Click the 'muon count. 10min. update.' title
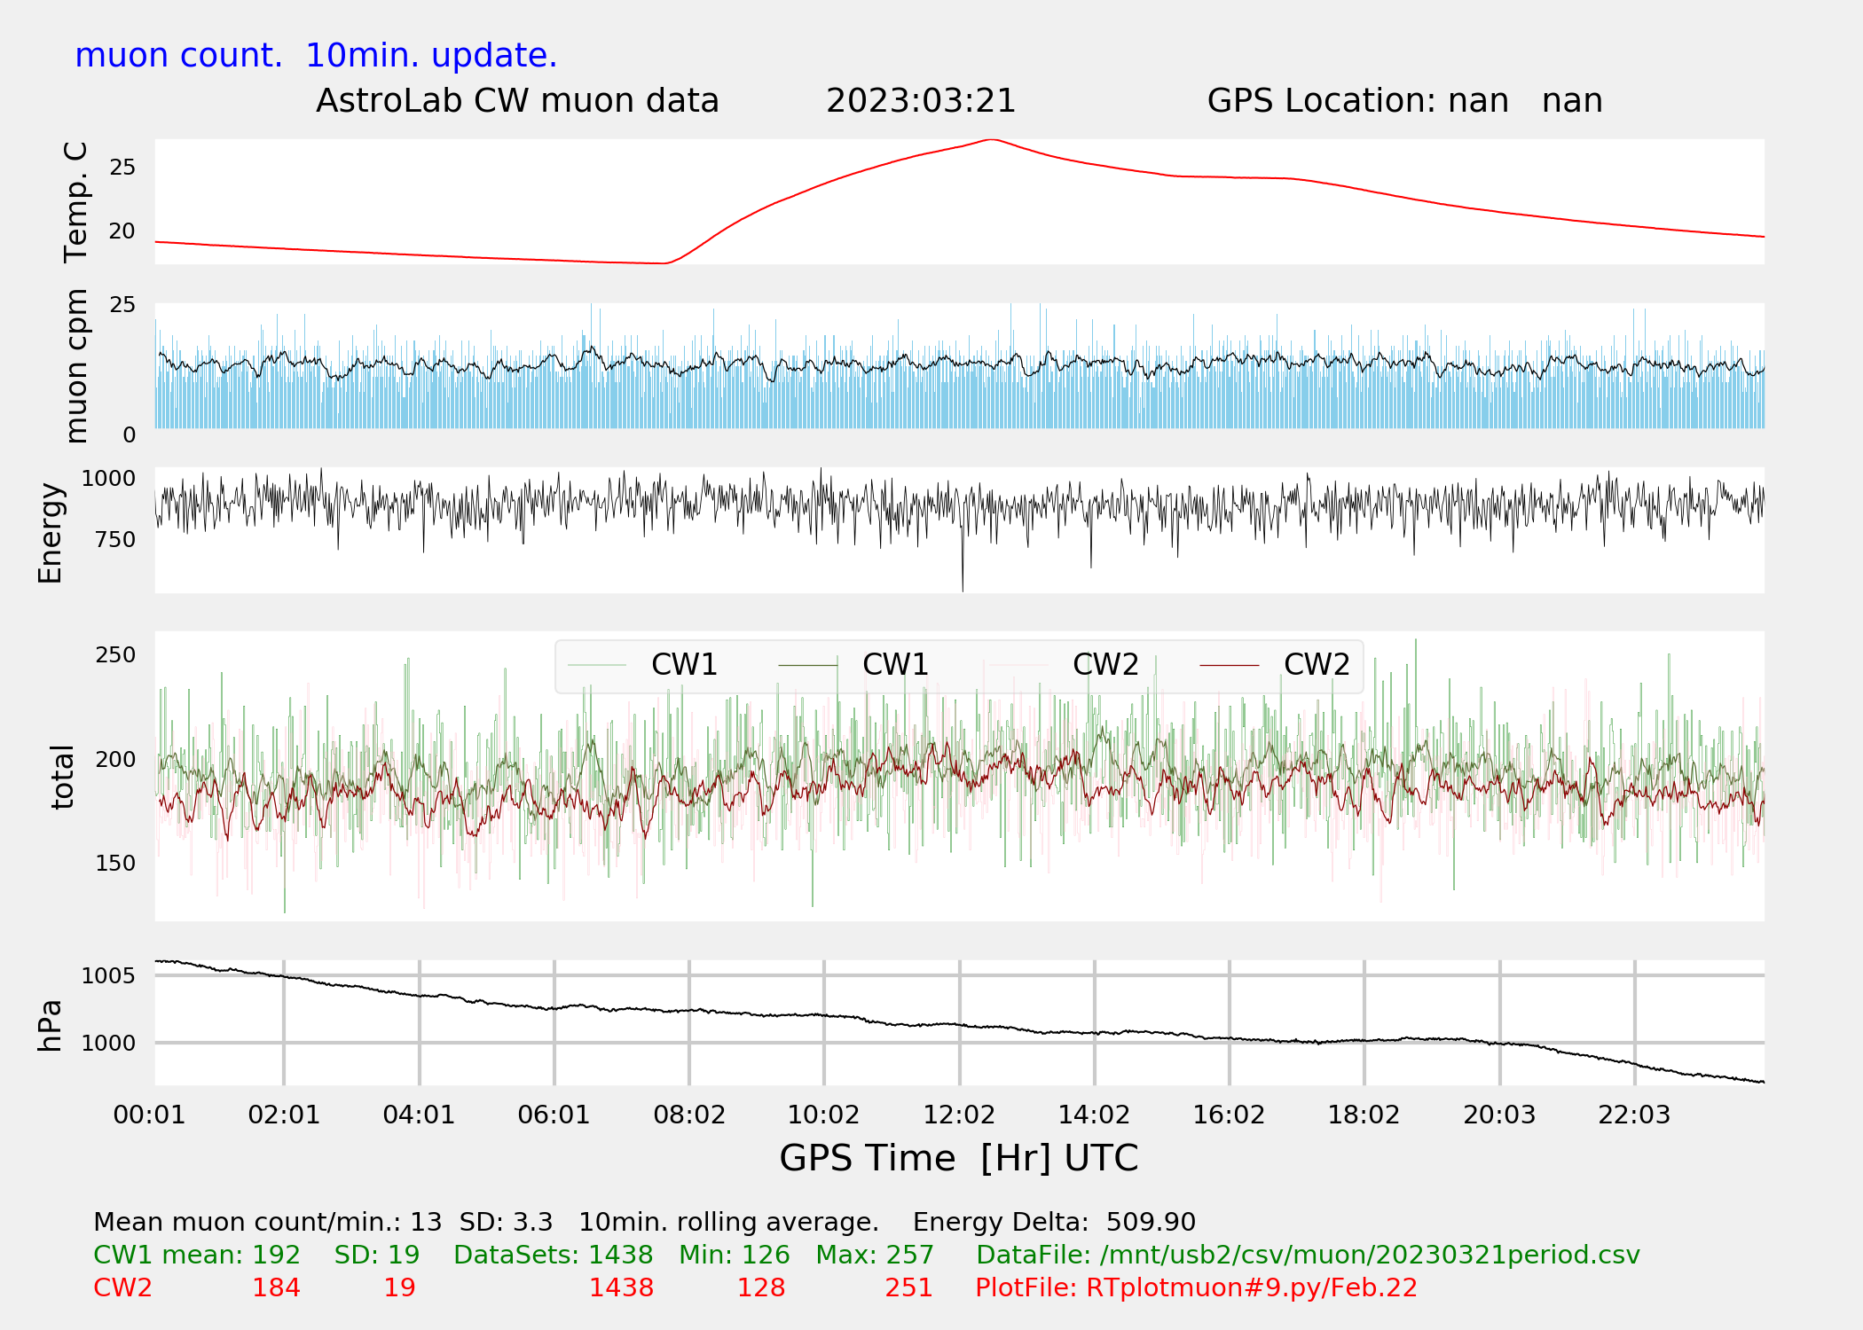 (x=316, y=56)
